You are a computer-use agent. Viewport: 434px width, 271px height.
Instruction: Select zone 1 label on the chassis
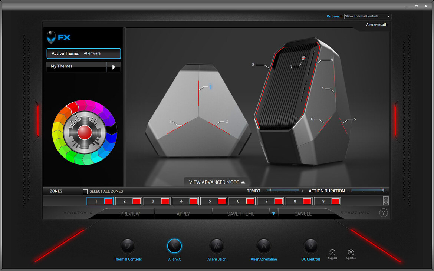click(210, 87)
